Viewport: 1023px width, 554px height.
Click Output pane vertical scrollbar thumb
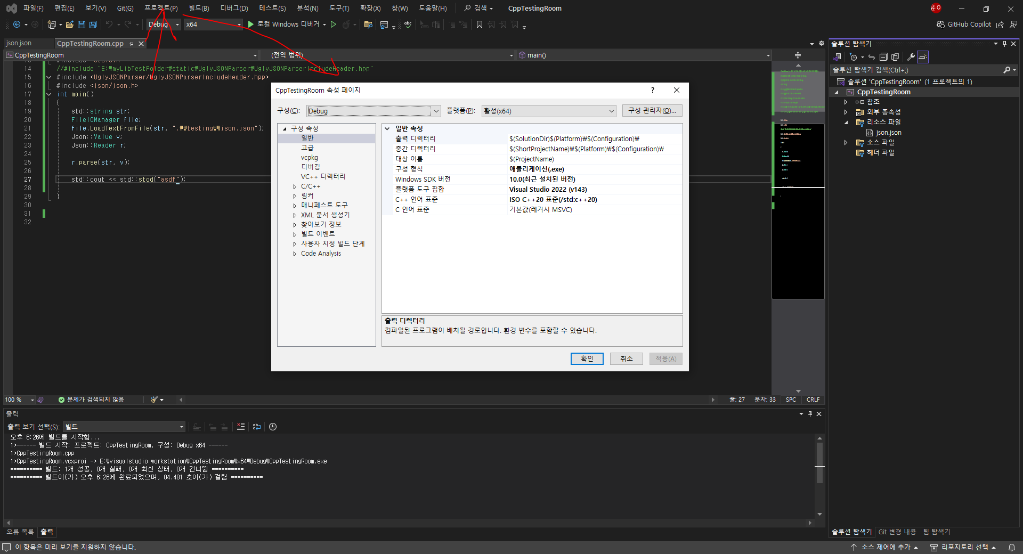click(819, 462)
